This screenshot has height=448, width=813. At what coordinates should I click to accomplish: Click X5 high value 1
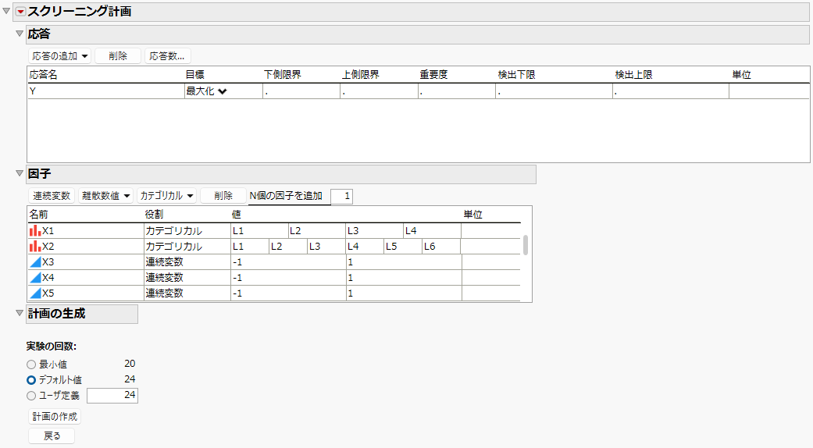coord(404,293)
